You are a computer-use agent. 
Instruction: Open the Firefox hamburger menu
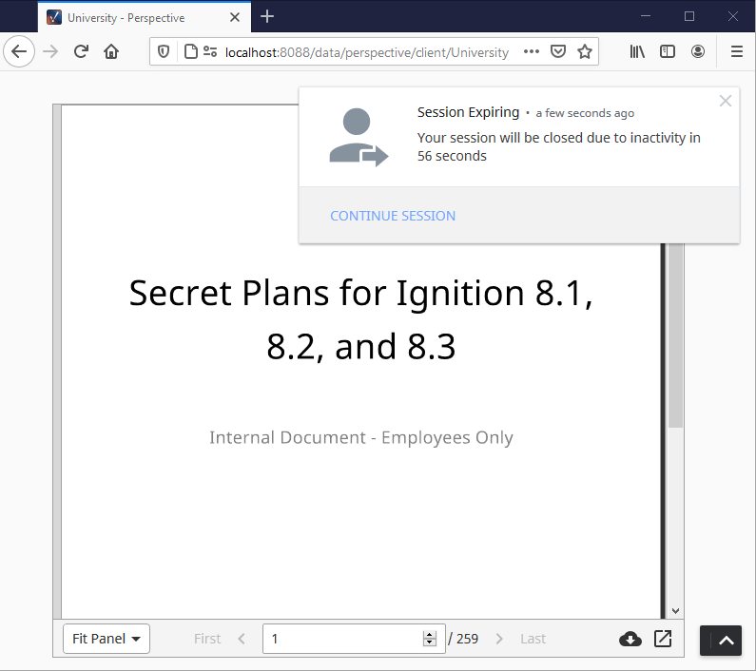(737, 51)
